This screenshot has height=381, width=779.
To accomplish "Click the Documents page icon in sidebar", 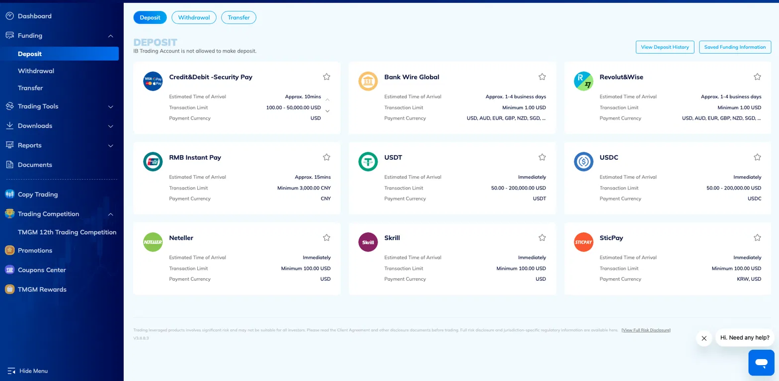I will [x=9, y=165].
